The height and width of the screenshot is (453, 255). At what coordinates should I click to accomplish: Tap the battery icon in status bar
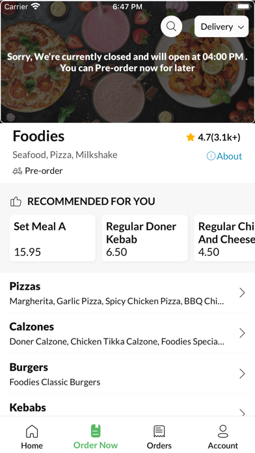point(244,7)
